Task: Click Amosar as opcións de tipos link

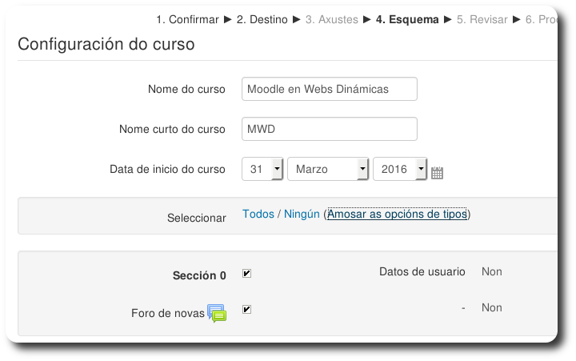Action: 397,214
